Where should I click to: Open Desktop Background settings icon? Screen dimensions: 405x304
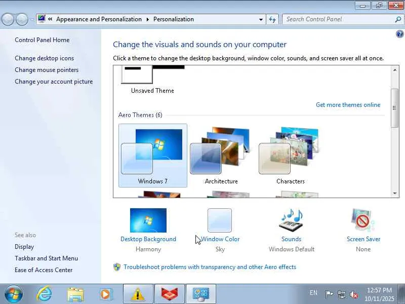click(x=148, y=220)
